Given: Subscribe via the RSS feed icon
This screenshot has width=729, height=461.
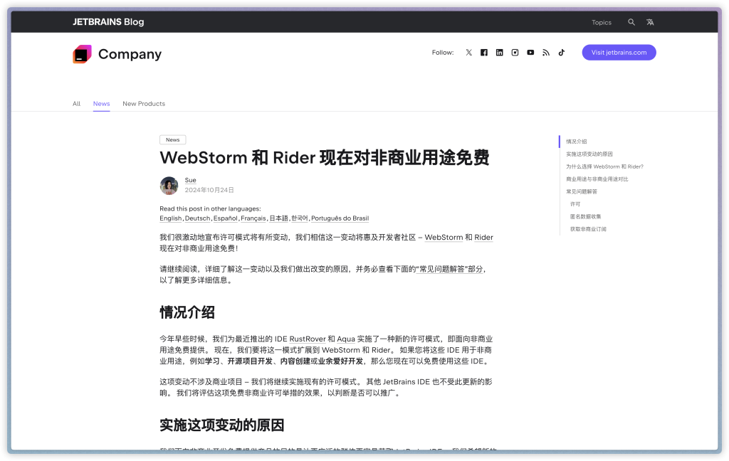Looking at the screenshot, I should pyautogui.click(x=546, y=53).
